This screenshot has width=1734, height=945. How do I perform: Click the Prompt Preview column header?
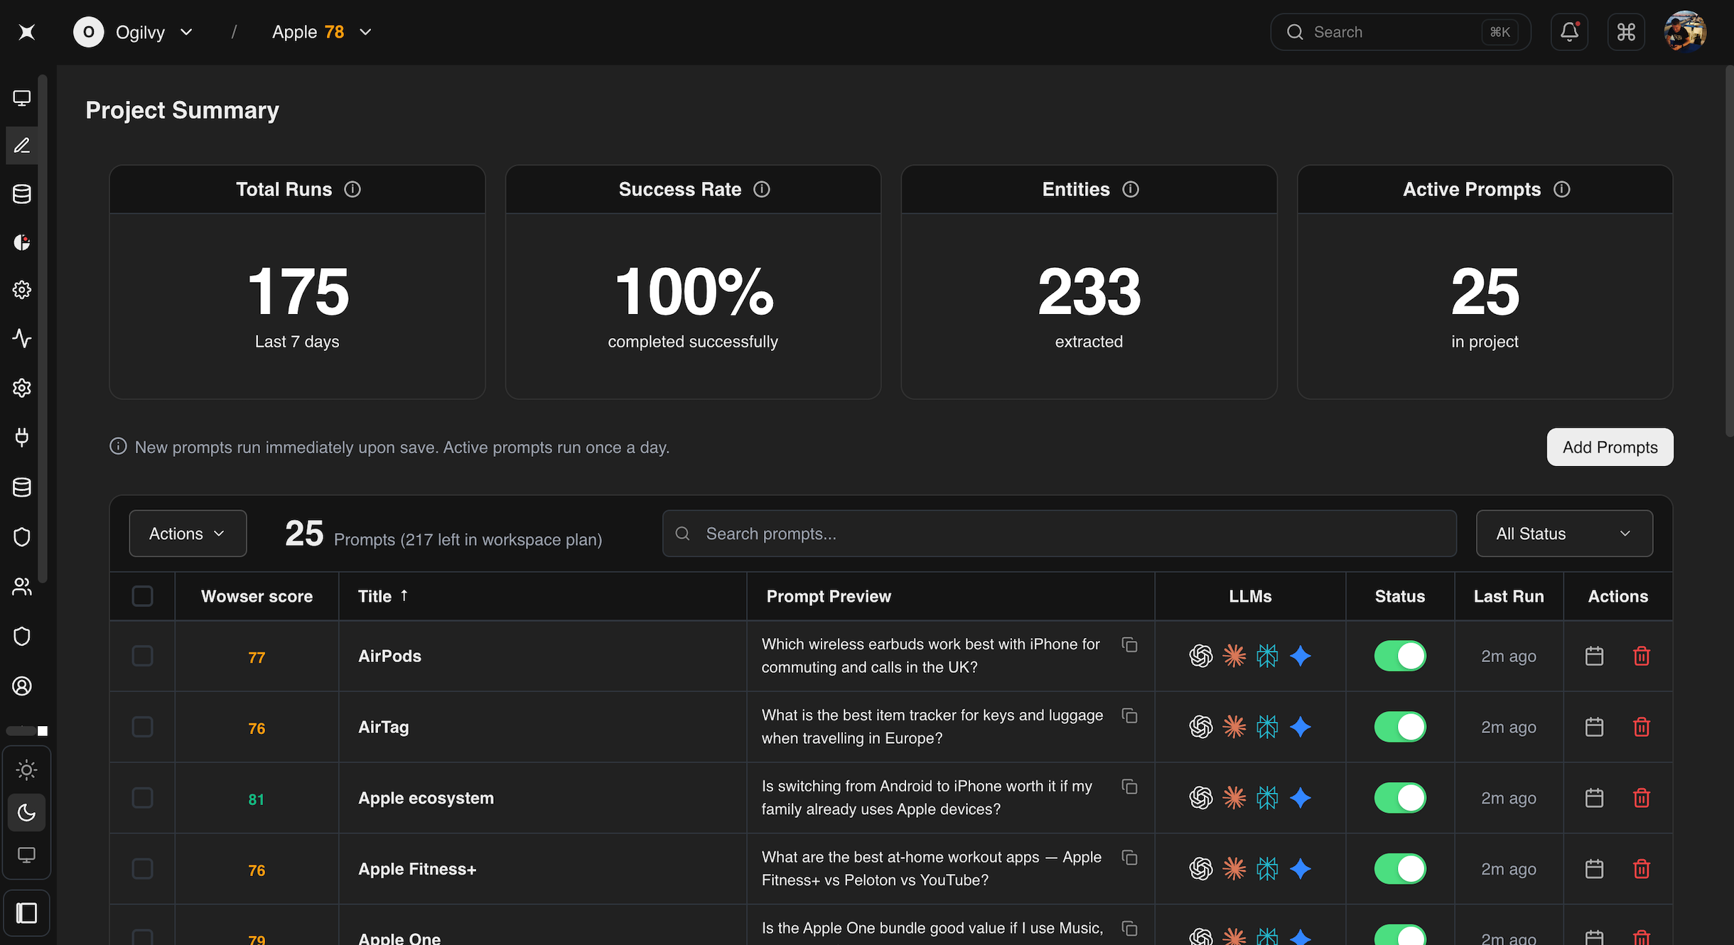pos(829,596)
